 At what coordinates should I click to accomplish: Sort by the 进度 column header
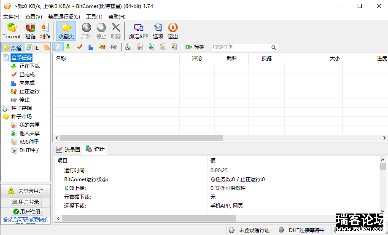click(365, 59)
